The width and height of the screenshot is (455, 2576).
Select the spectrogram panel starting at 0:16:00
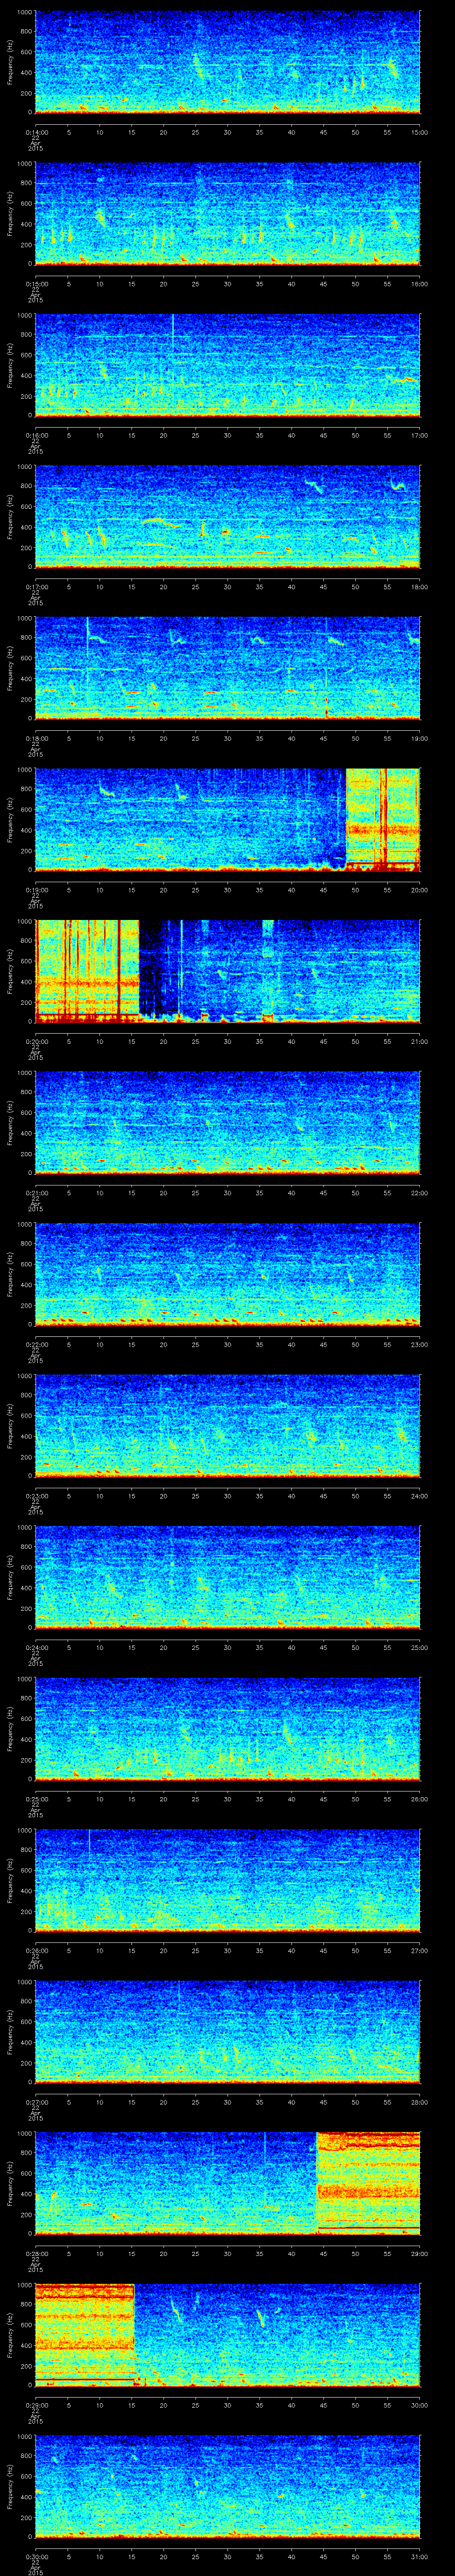(x=227, y=365)
